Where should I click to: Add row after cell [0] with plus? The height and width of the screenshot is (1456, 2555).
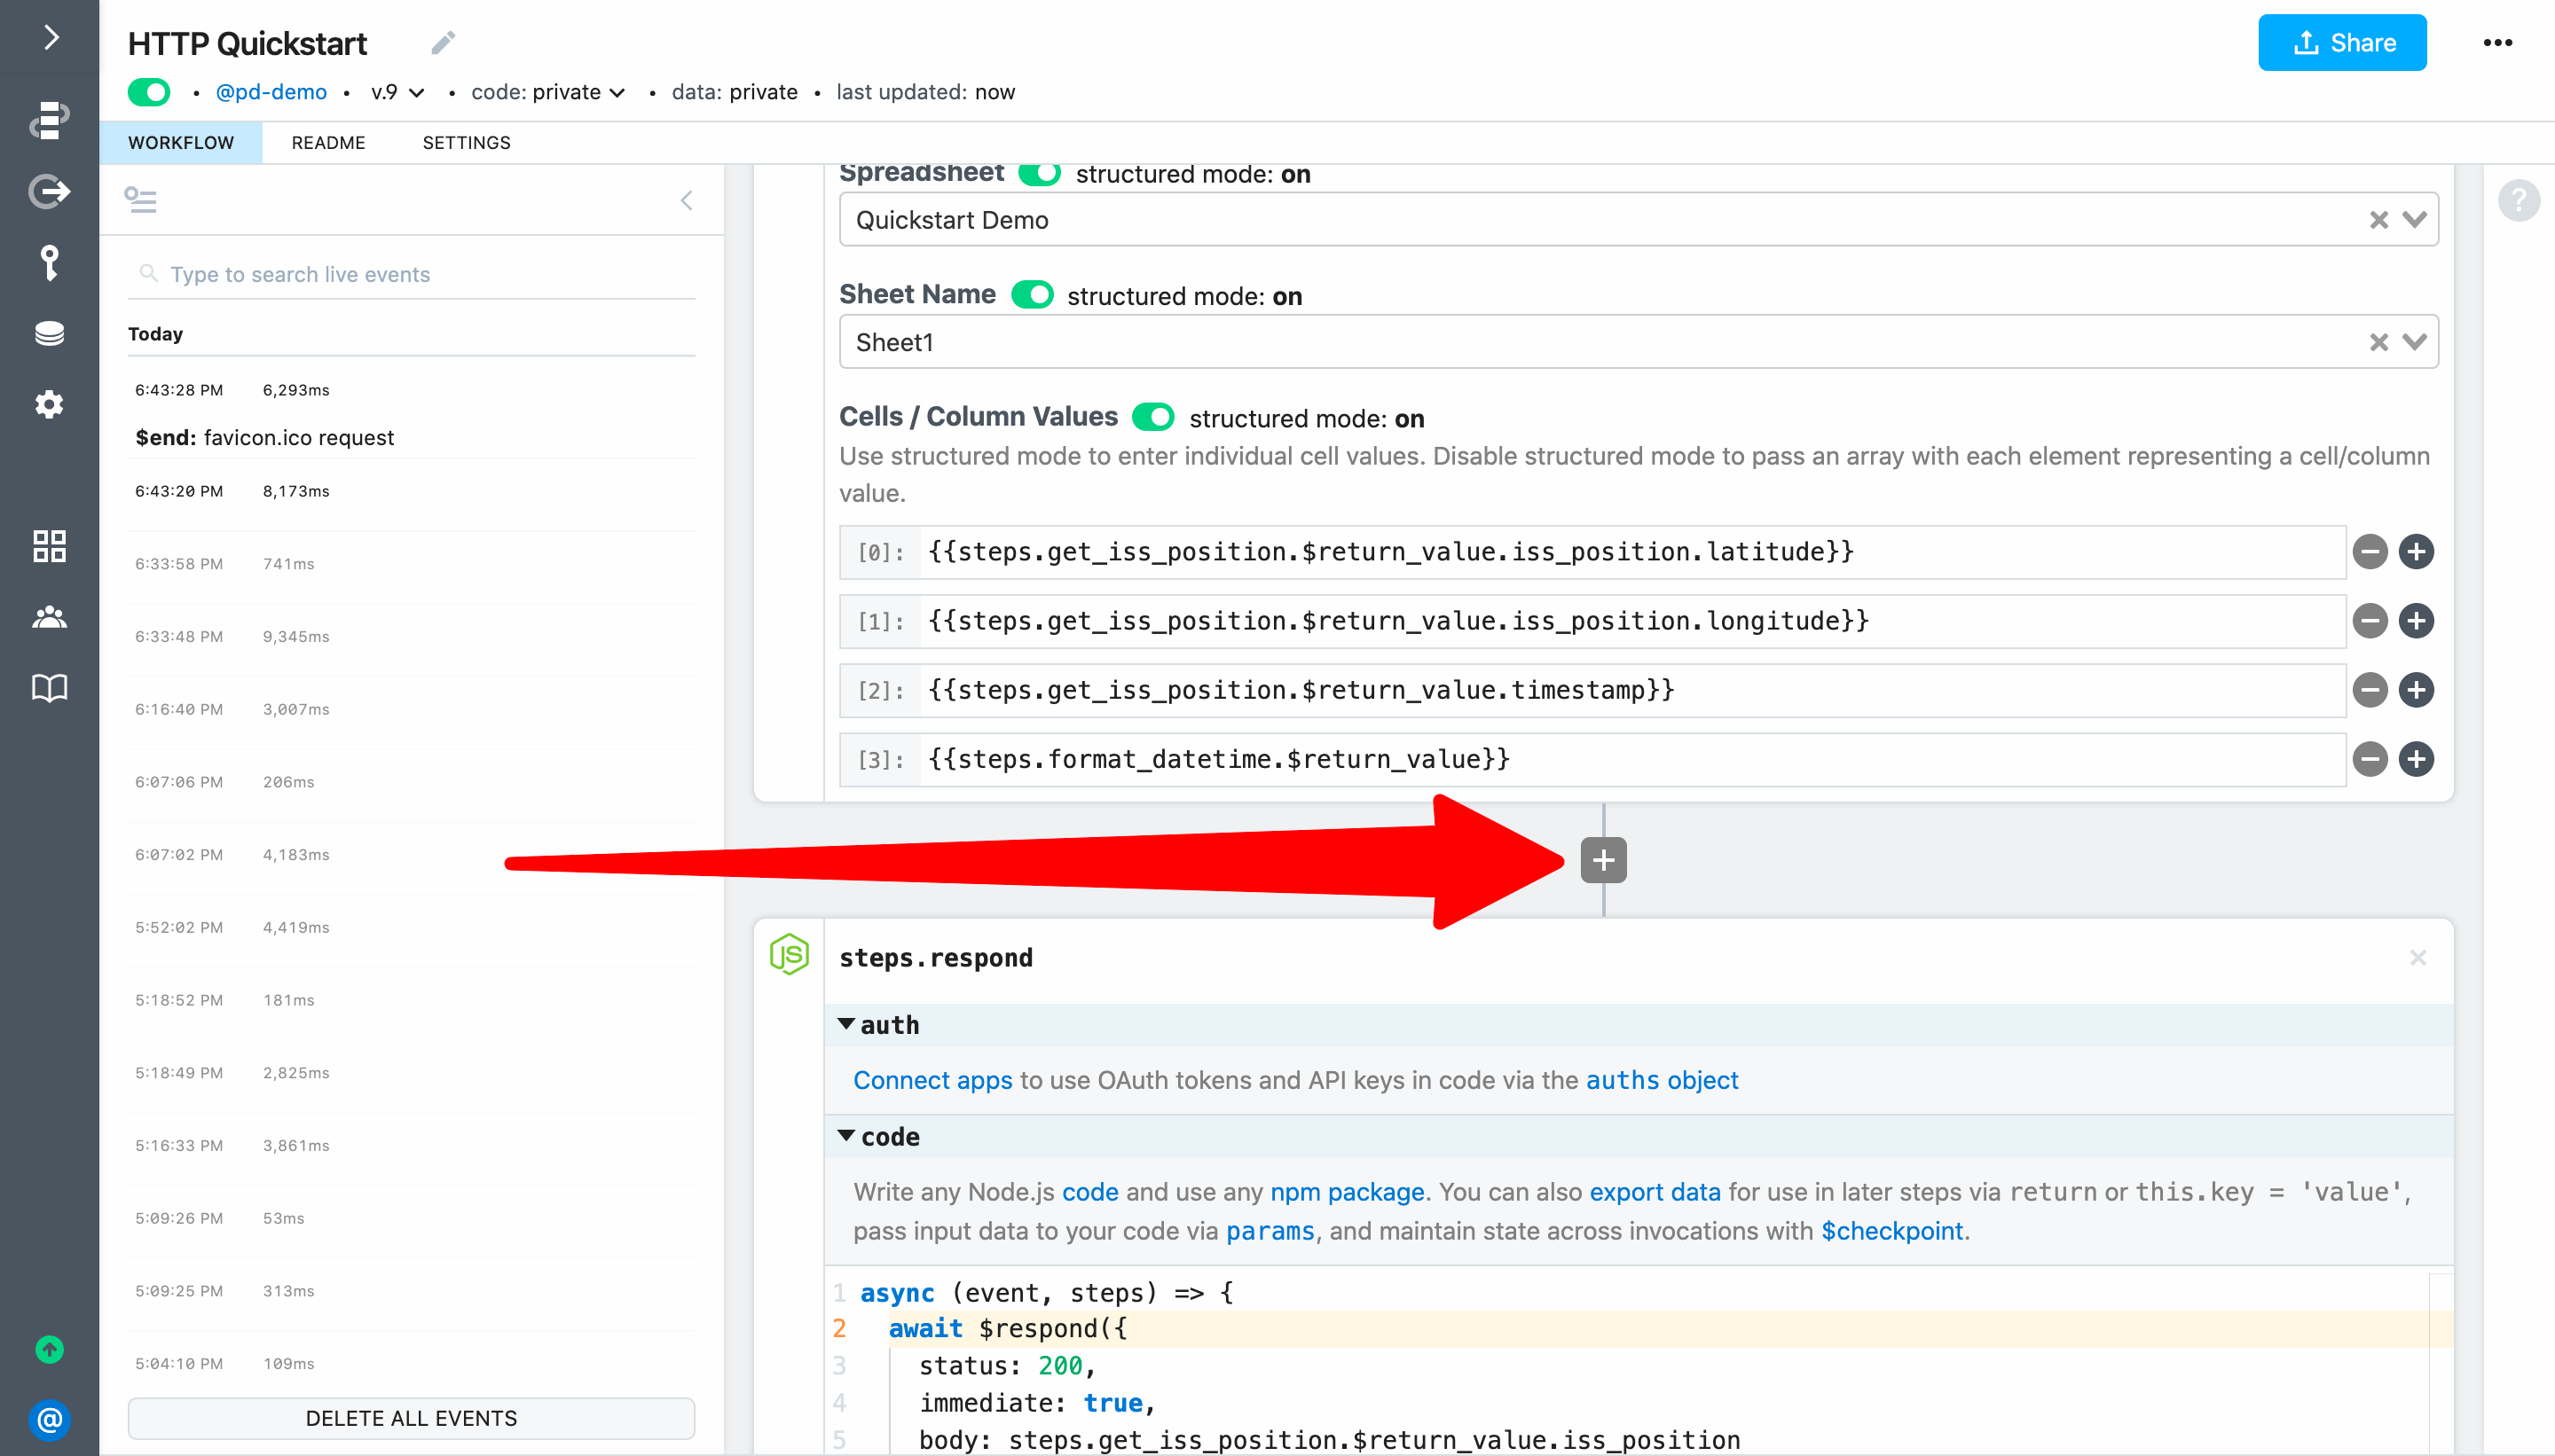tap(2416, 552)
